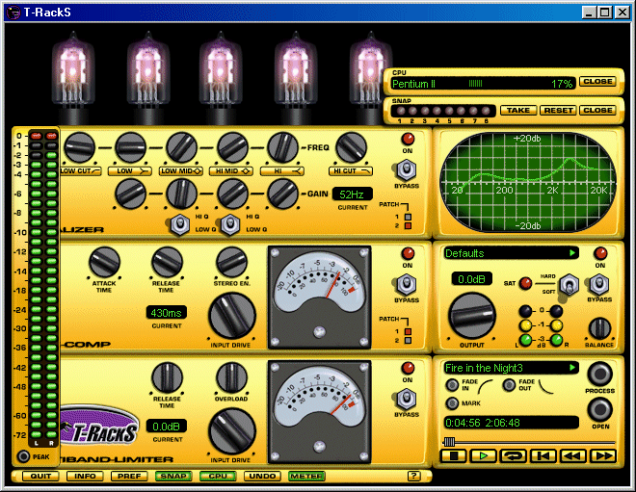This screenshot has height=492, width=636.
Task: Click the BALANCE knob
Action: tap(599, 328)
